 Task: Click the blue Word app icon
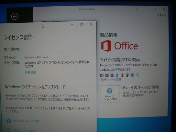133,75
